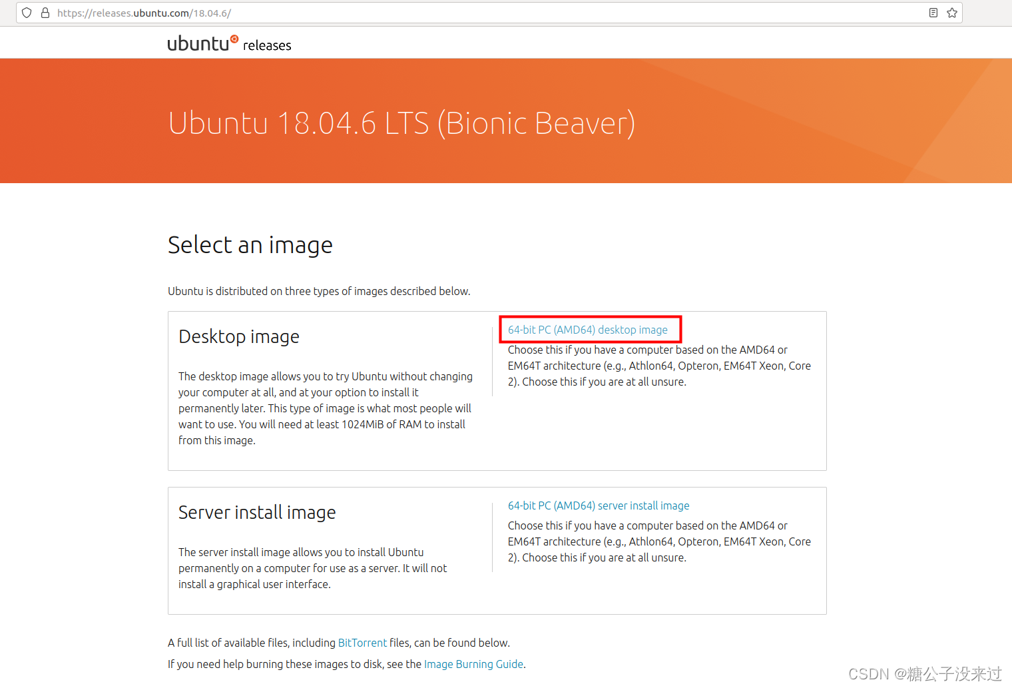Viewport: 1012px width, 688px height.
Task: Follow the BitTorrent link
Action: (x=362, y=643)
